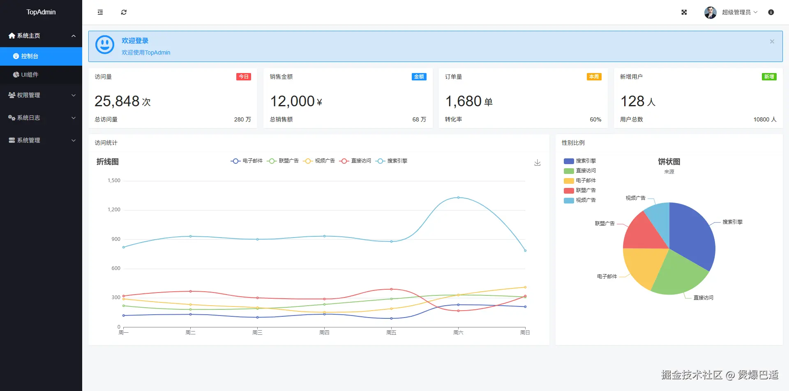Click the refresh page icon
This screenshot has height=391, width=789.
[124, 12]
